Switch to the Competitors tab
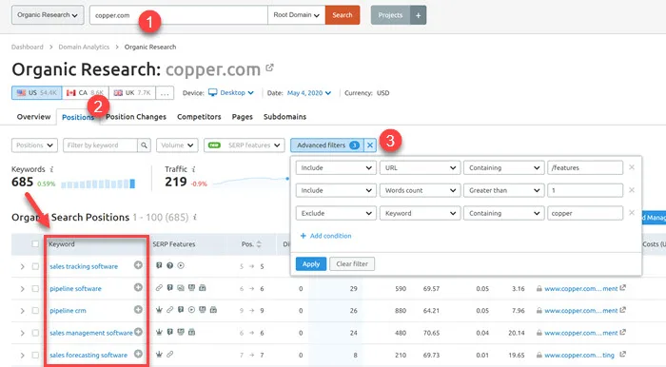 point(199,117)
